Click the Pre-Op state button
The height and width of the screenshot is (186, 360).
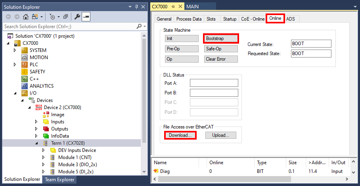pyautogui.click(x=182, y=49)
